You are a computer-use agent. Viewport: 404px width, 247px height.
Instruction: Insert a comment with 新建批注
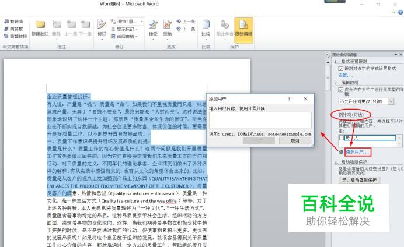[40, 29]
